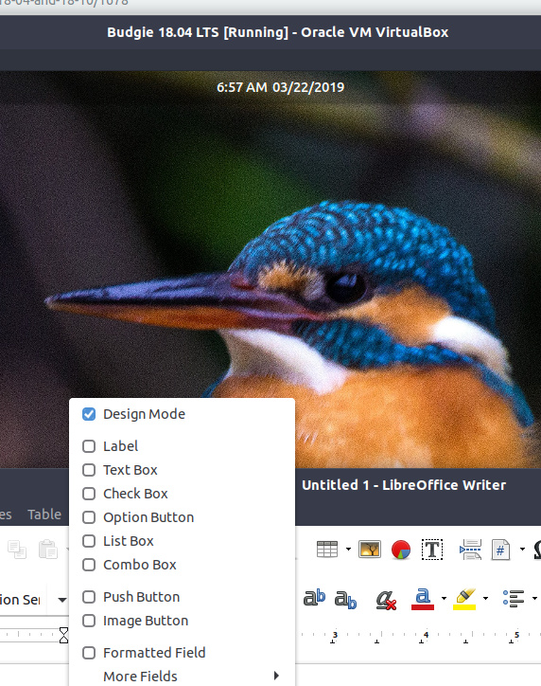This screenshot has width=541, height=686.
Task: Select the Insert Text Box icon
Action: tap(432, 550)
